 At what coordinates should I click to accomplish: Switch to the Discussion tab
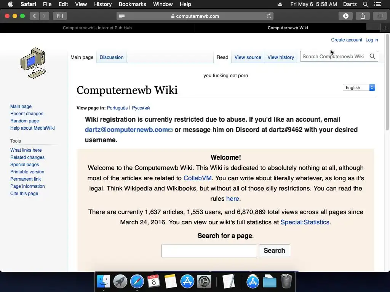(x=112, y=57)
